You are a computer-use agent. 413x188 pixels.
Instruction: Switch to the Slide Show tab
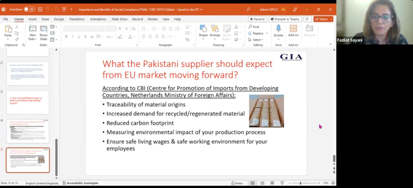coord(119,19)
